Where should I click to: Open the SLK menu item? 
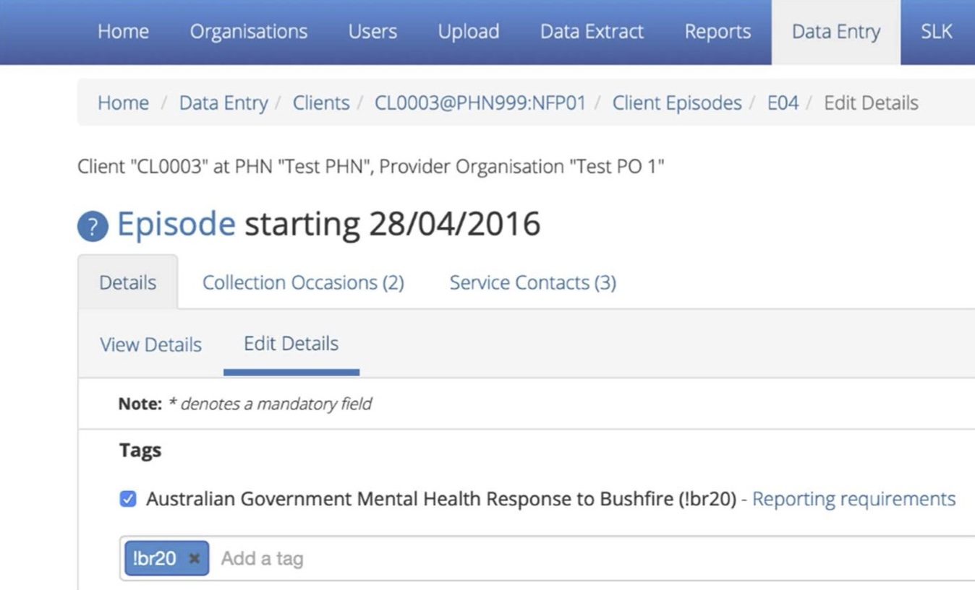point(936,32)
